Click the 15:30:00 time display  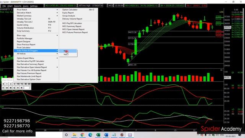119,5
